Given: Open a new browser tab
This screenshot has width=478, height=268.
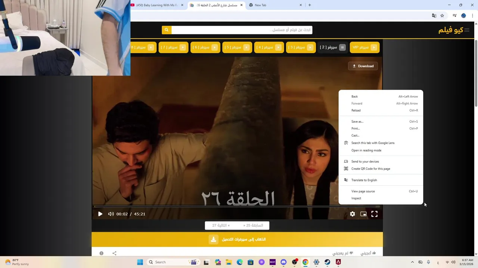Looking at the screenshot, I should pos(310,5).
